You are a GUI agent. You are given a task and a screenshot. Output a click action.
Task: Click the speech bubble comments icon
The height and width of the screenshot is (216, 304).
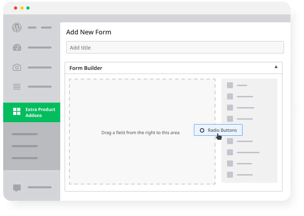pyautogui.click(x=17, y=188)
